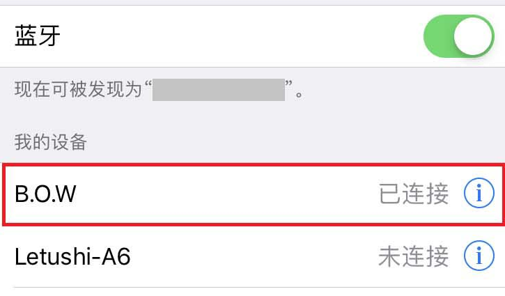Select the B.O.W device name
The height and width of the screenshot is (296, 505).
tap(45, 194)
